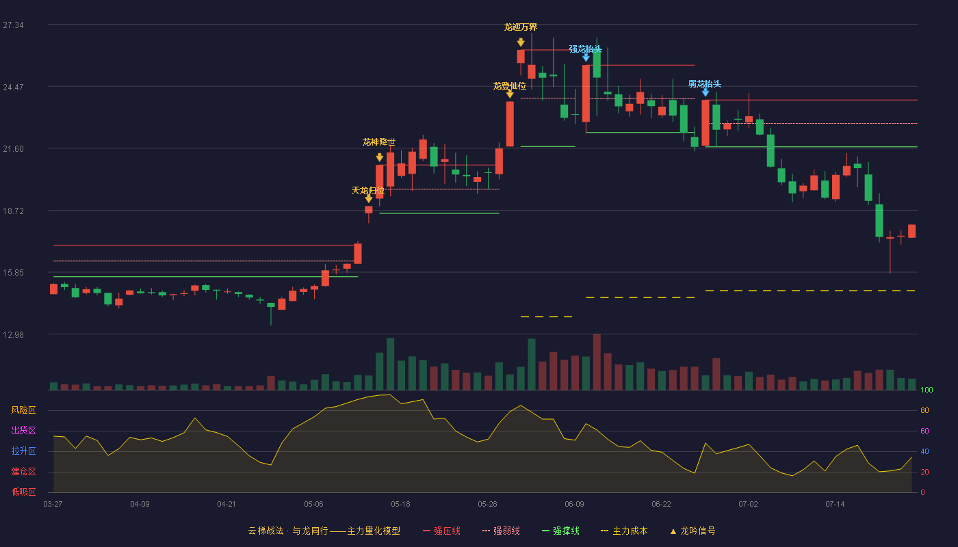Click the red 20 indicator scale value
The image size is (958, 547).
coord(924,472)
